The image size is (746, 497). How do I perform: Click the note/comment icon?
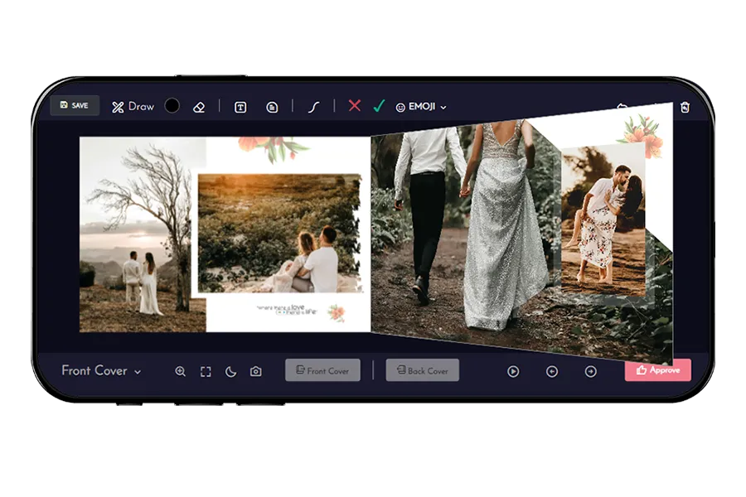pos(272,108)
